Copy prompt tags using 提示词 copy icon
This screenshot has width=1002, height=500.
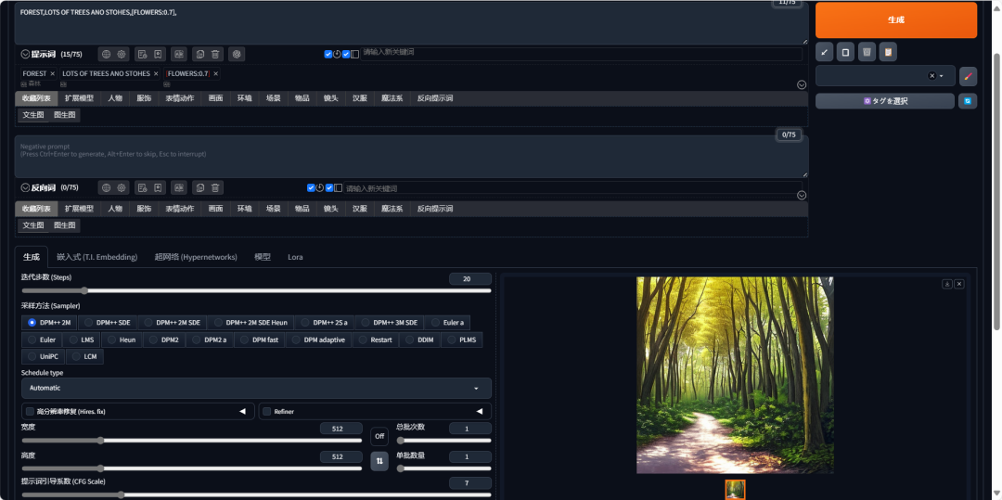(200, 55)
